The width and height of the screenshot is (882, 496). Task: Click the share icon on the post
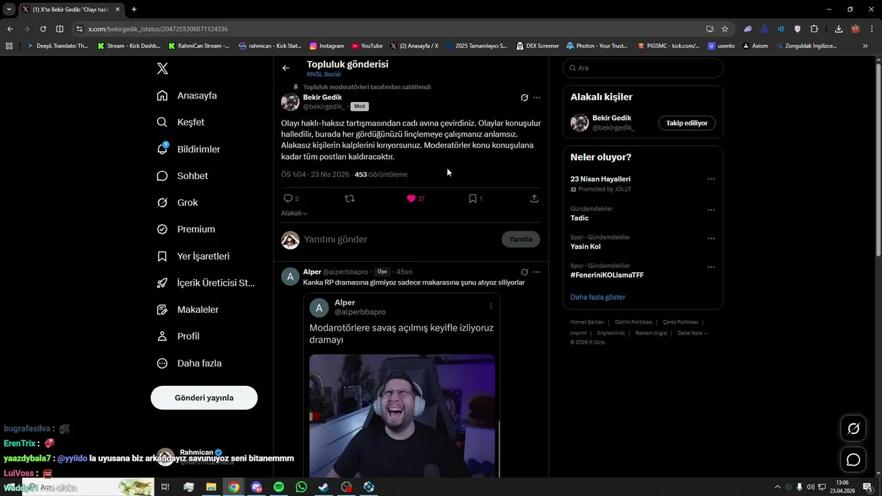pos(534,198)
